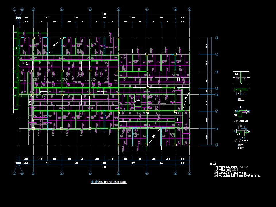The height and width of the screenshot is (207, 276).
Task: Pick the lowest grid bubble on right side
Action: [217, 145]
